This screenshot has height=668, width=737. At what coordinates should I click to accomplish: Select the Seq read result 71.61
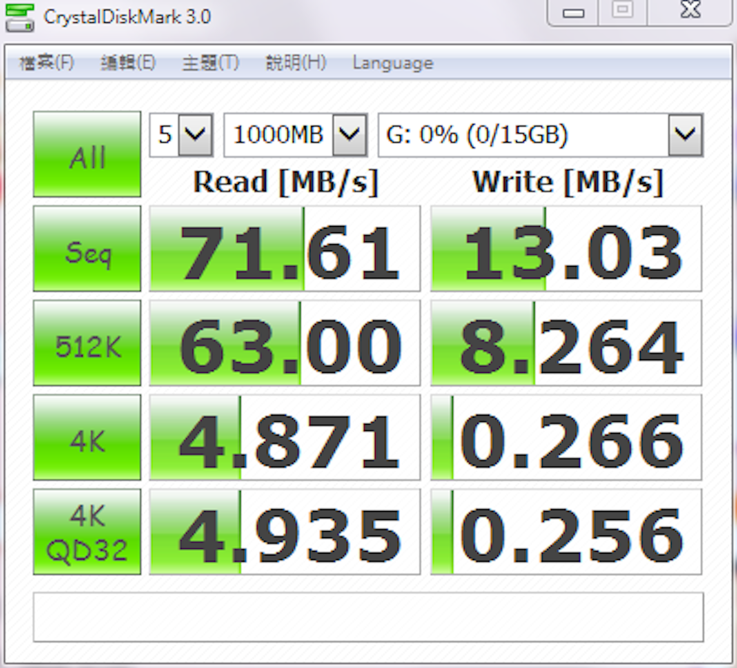coord(285,249)
